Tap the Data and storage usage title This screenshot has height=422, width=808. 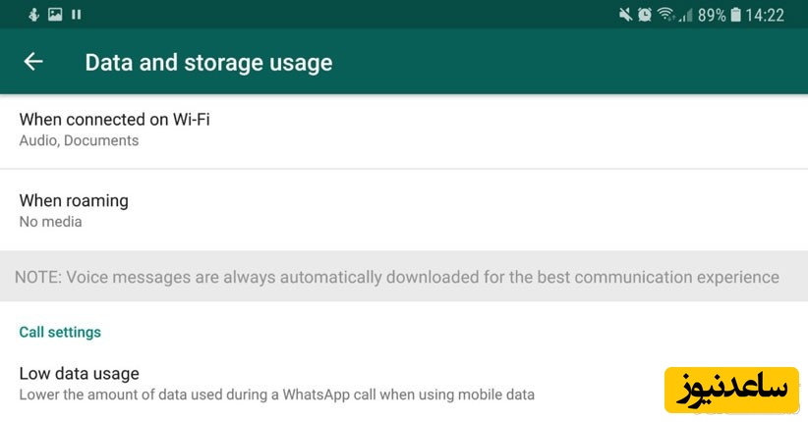point(208,63)
